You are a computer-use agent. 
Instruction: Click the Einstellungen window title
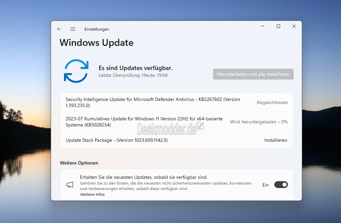[97, 29]
